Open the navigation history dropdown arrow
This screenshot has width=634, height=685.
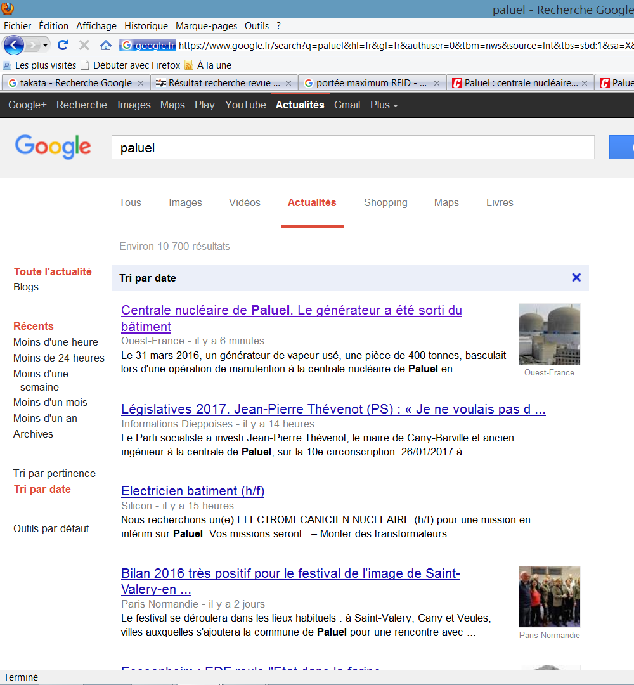pyautogui.click(x=45, y=46)
